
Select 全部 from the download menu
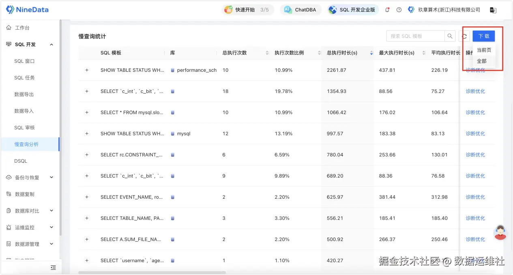tap(481, 61)
